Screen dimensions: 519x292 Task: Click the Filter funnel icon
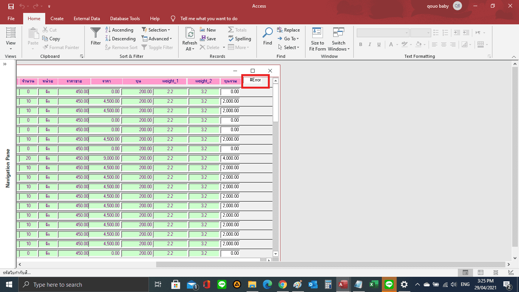tap(96, 33)
